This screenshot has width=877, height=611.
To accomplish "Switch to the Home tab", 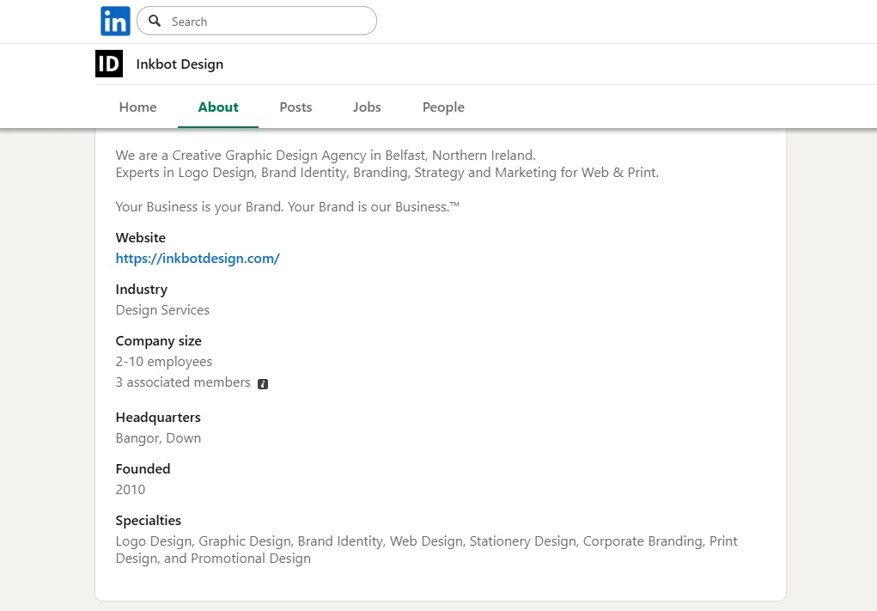I will [137, 107].
